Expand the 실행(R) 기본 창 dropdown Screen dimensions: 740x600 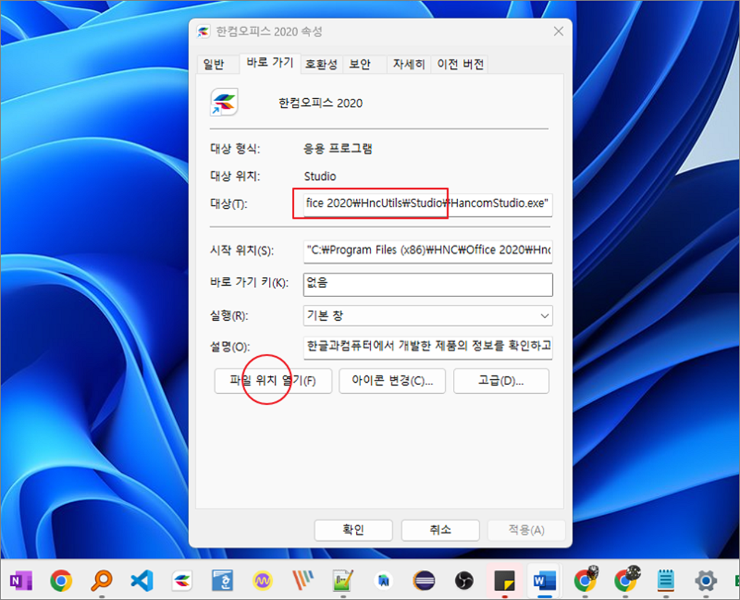pos(428,315)
